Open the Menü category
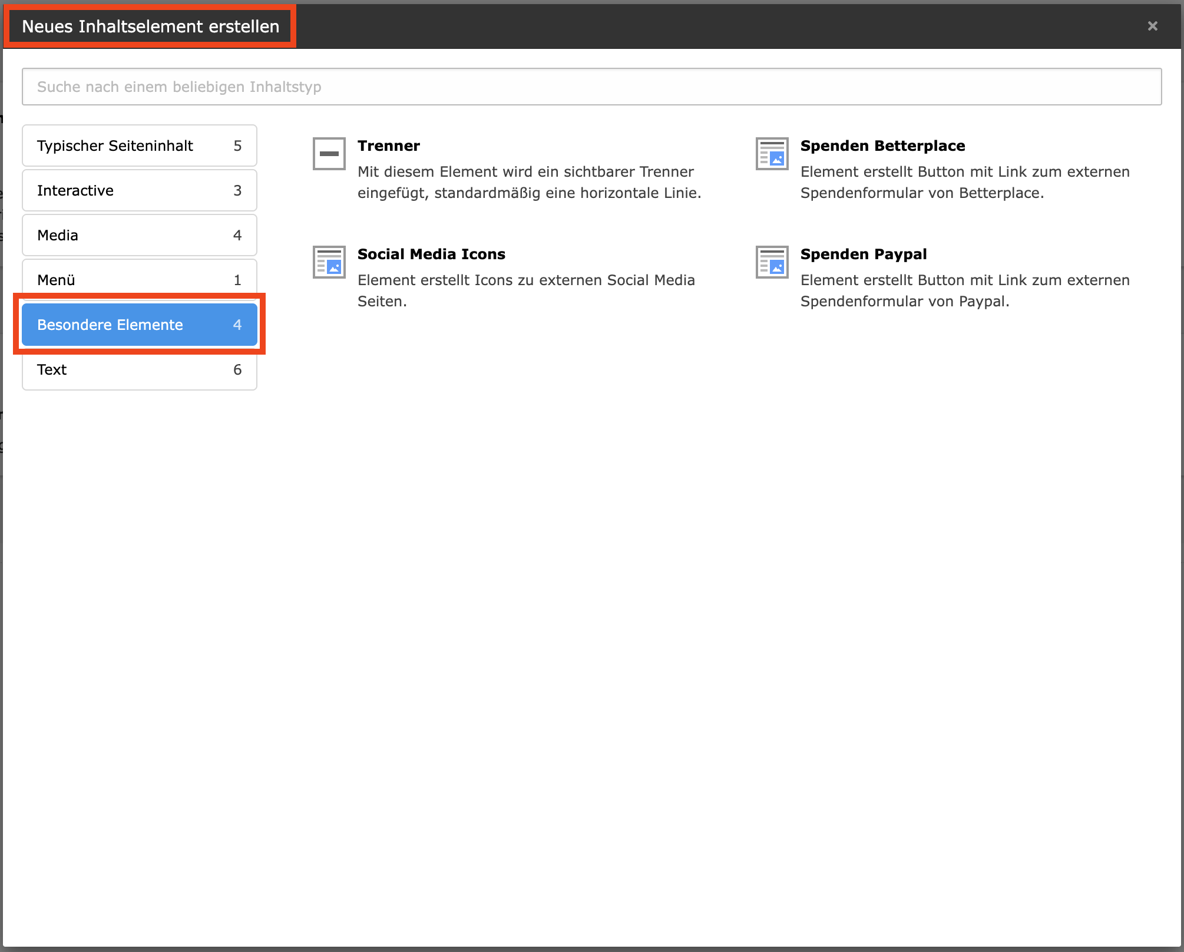Viewport: 1184px width, 952px height. [139, 279]
